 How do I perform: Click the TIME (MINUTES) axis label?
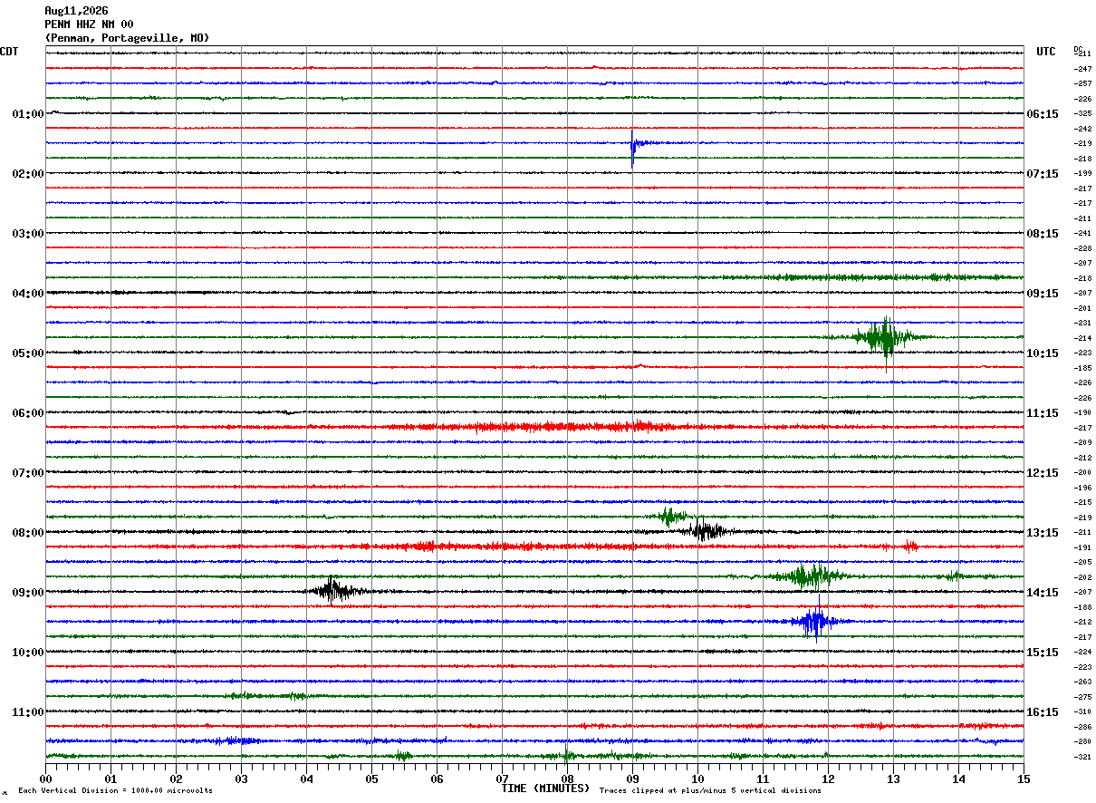pos(545,788)
